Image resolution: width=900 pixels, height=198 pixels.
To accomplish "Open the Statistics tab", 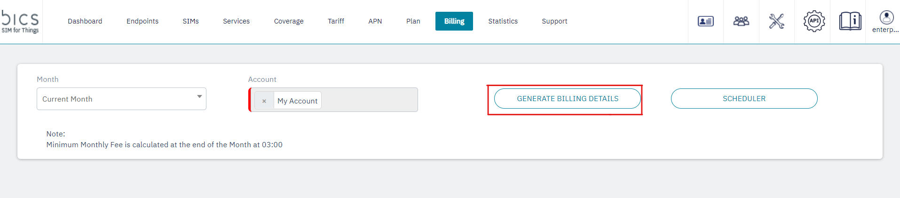I will tap(503, 21).
